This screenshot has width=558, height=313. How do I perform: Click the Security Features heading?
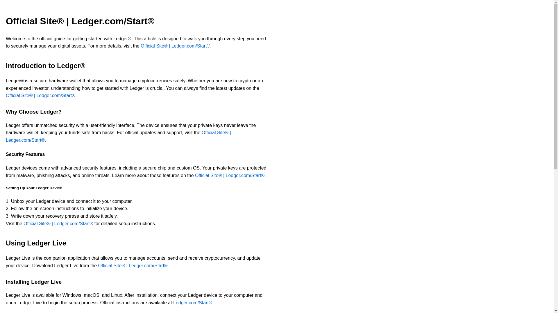[x=25, y=154]
